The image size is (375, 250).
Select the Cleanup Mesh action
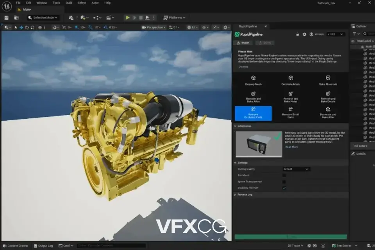point(253,80)
